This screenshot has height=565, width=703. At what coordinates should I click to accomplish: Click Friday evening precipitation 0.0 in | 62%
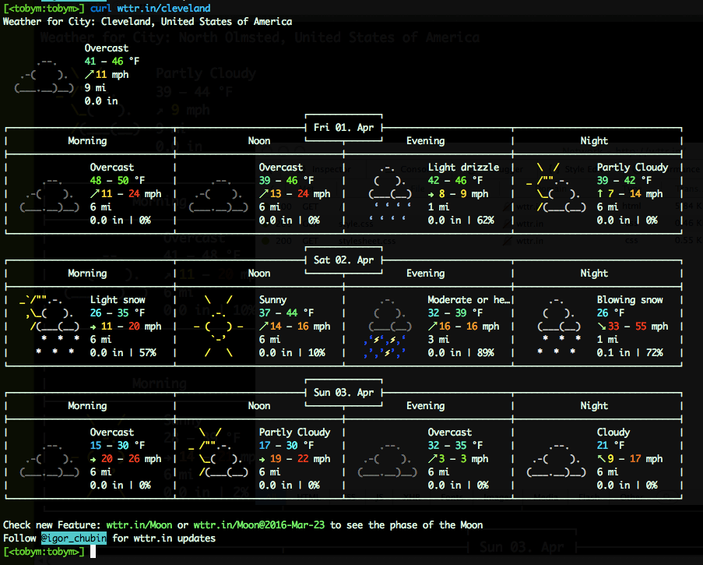click(461, 221)
